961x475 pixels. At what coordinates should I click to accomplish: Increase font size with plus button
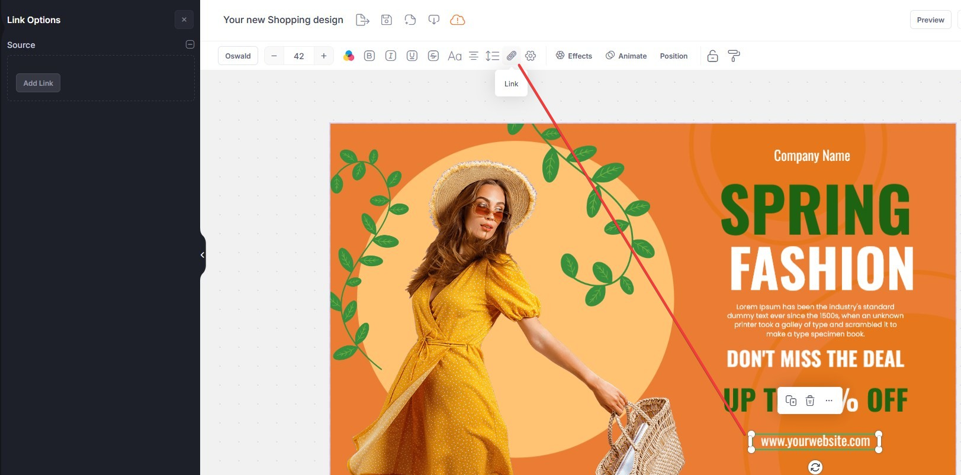click(x=324, y=56)
